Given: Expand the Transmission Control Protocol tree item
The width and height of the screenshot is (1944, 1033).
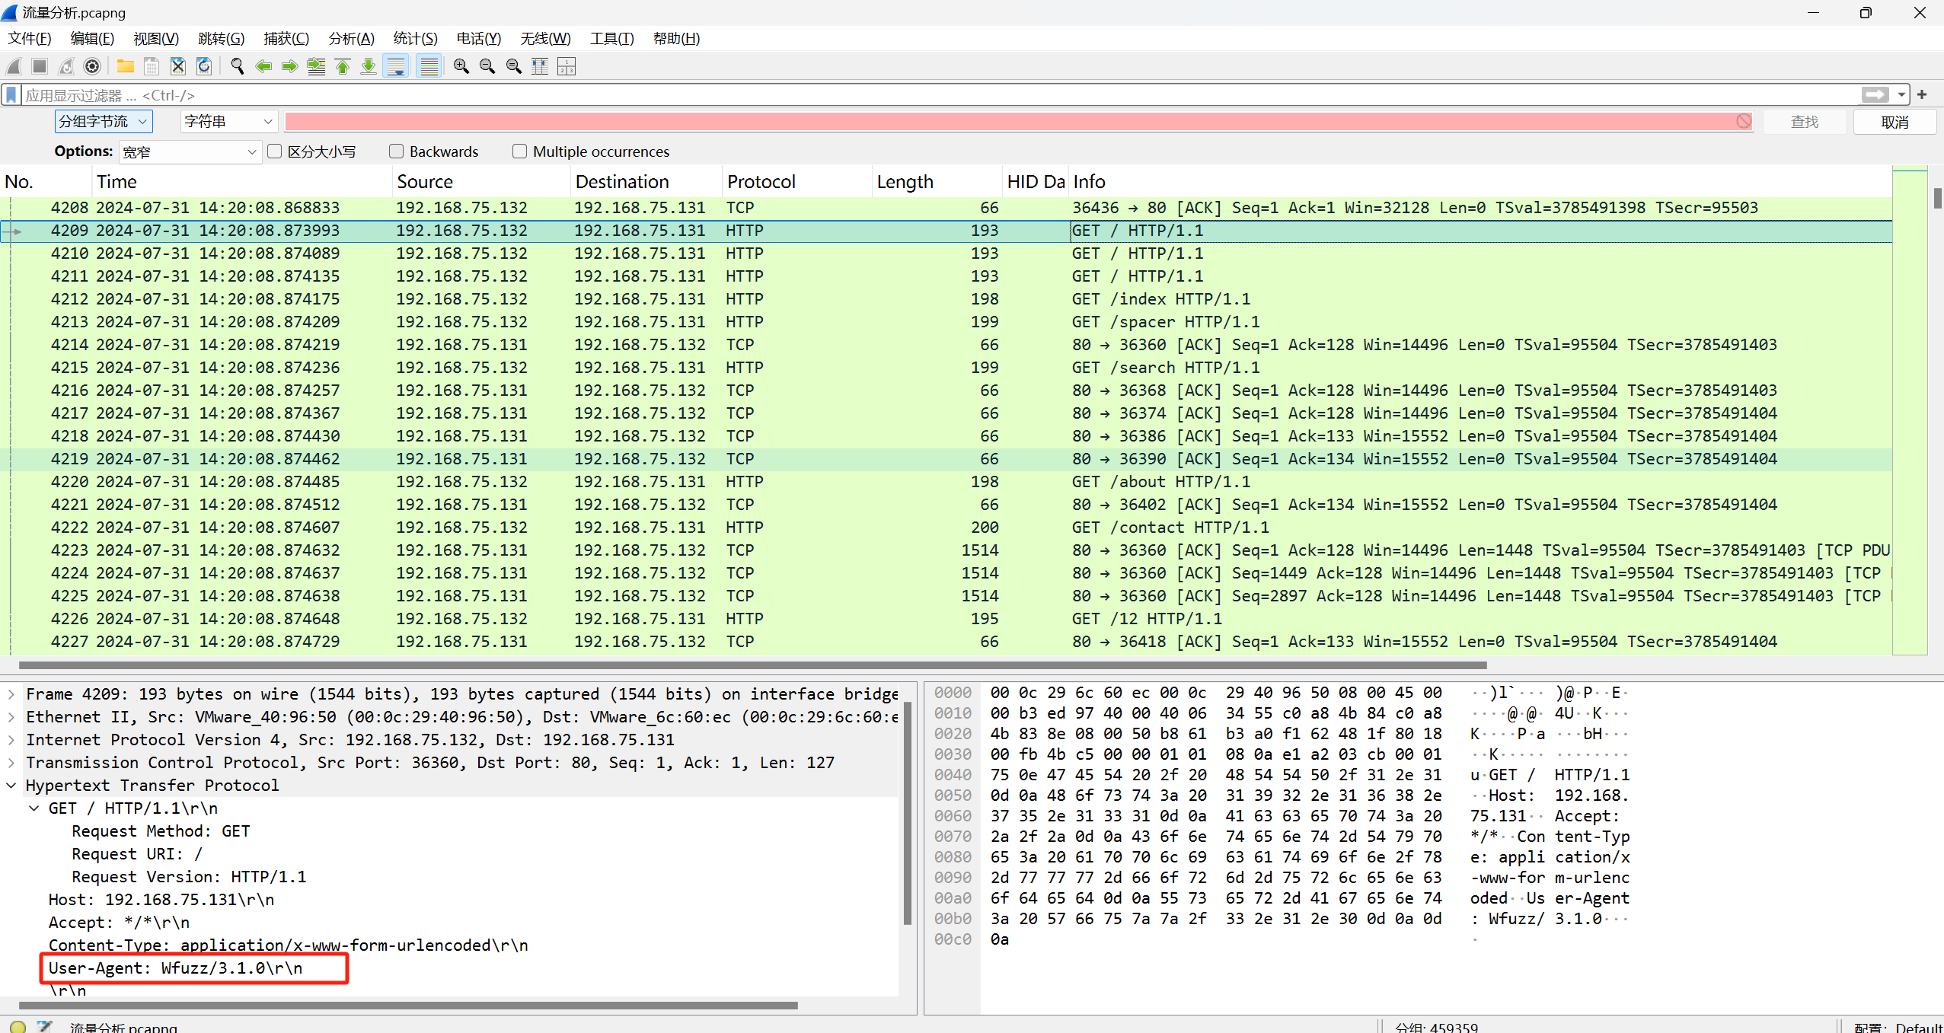Looking at the screenshot, I should point(11,763).
